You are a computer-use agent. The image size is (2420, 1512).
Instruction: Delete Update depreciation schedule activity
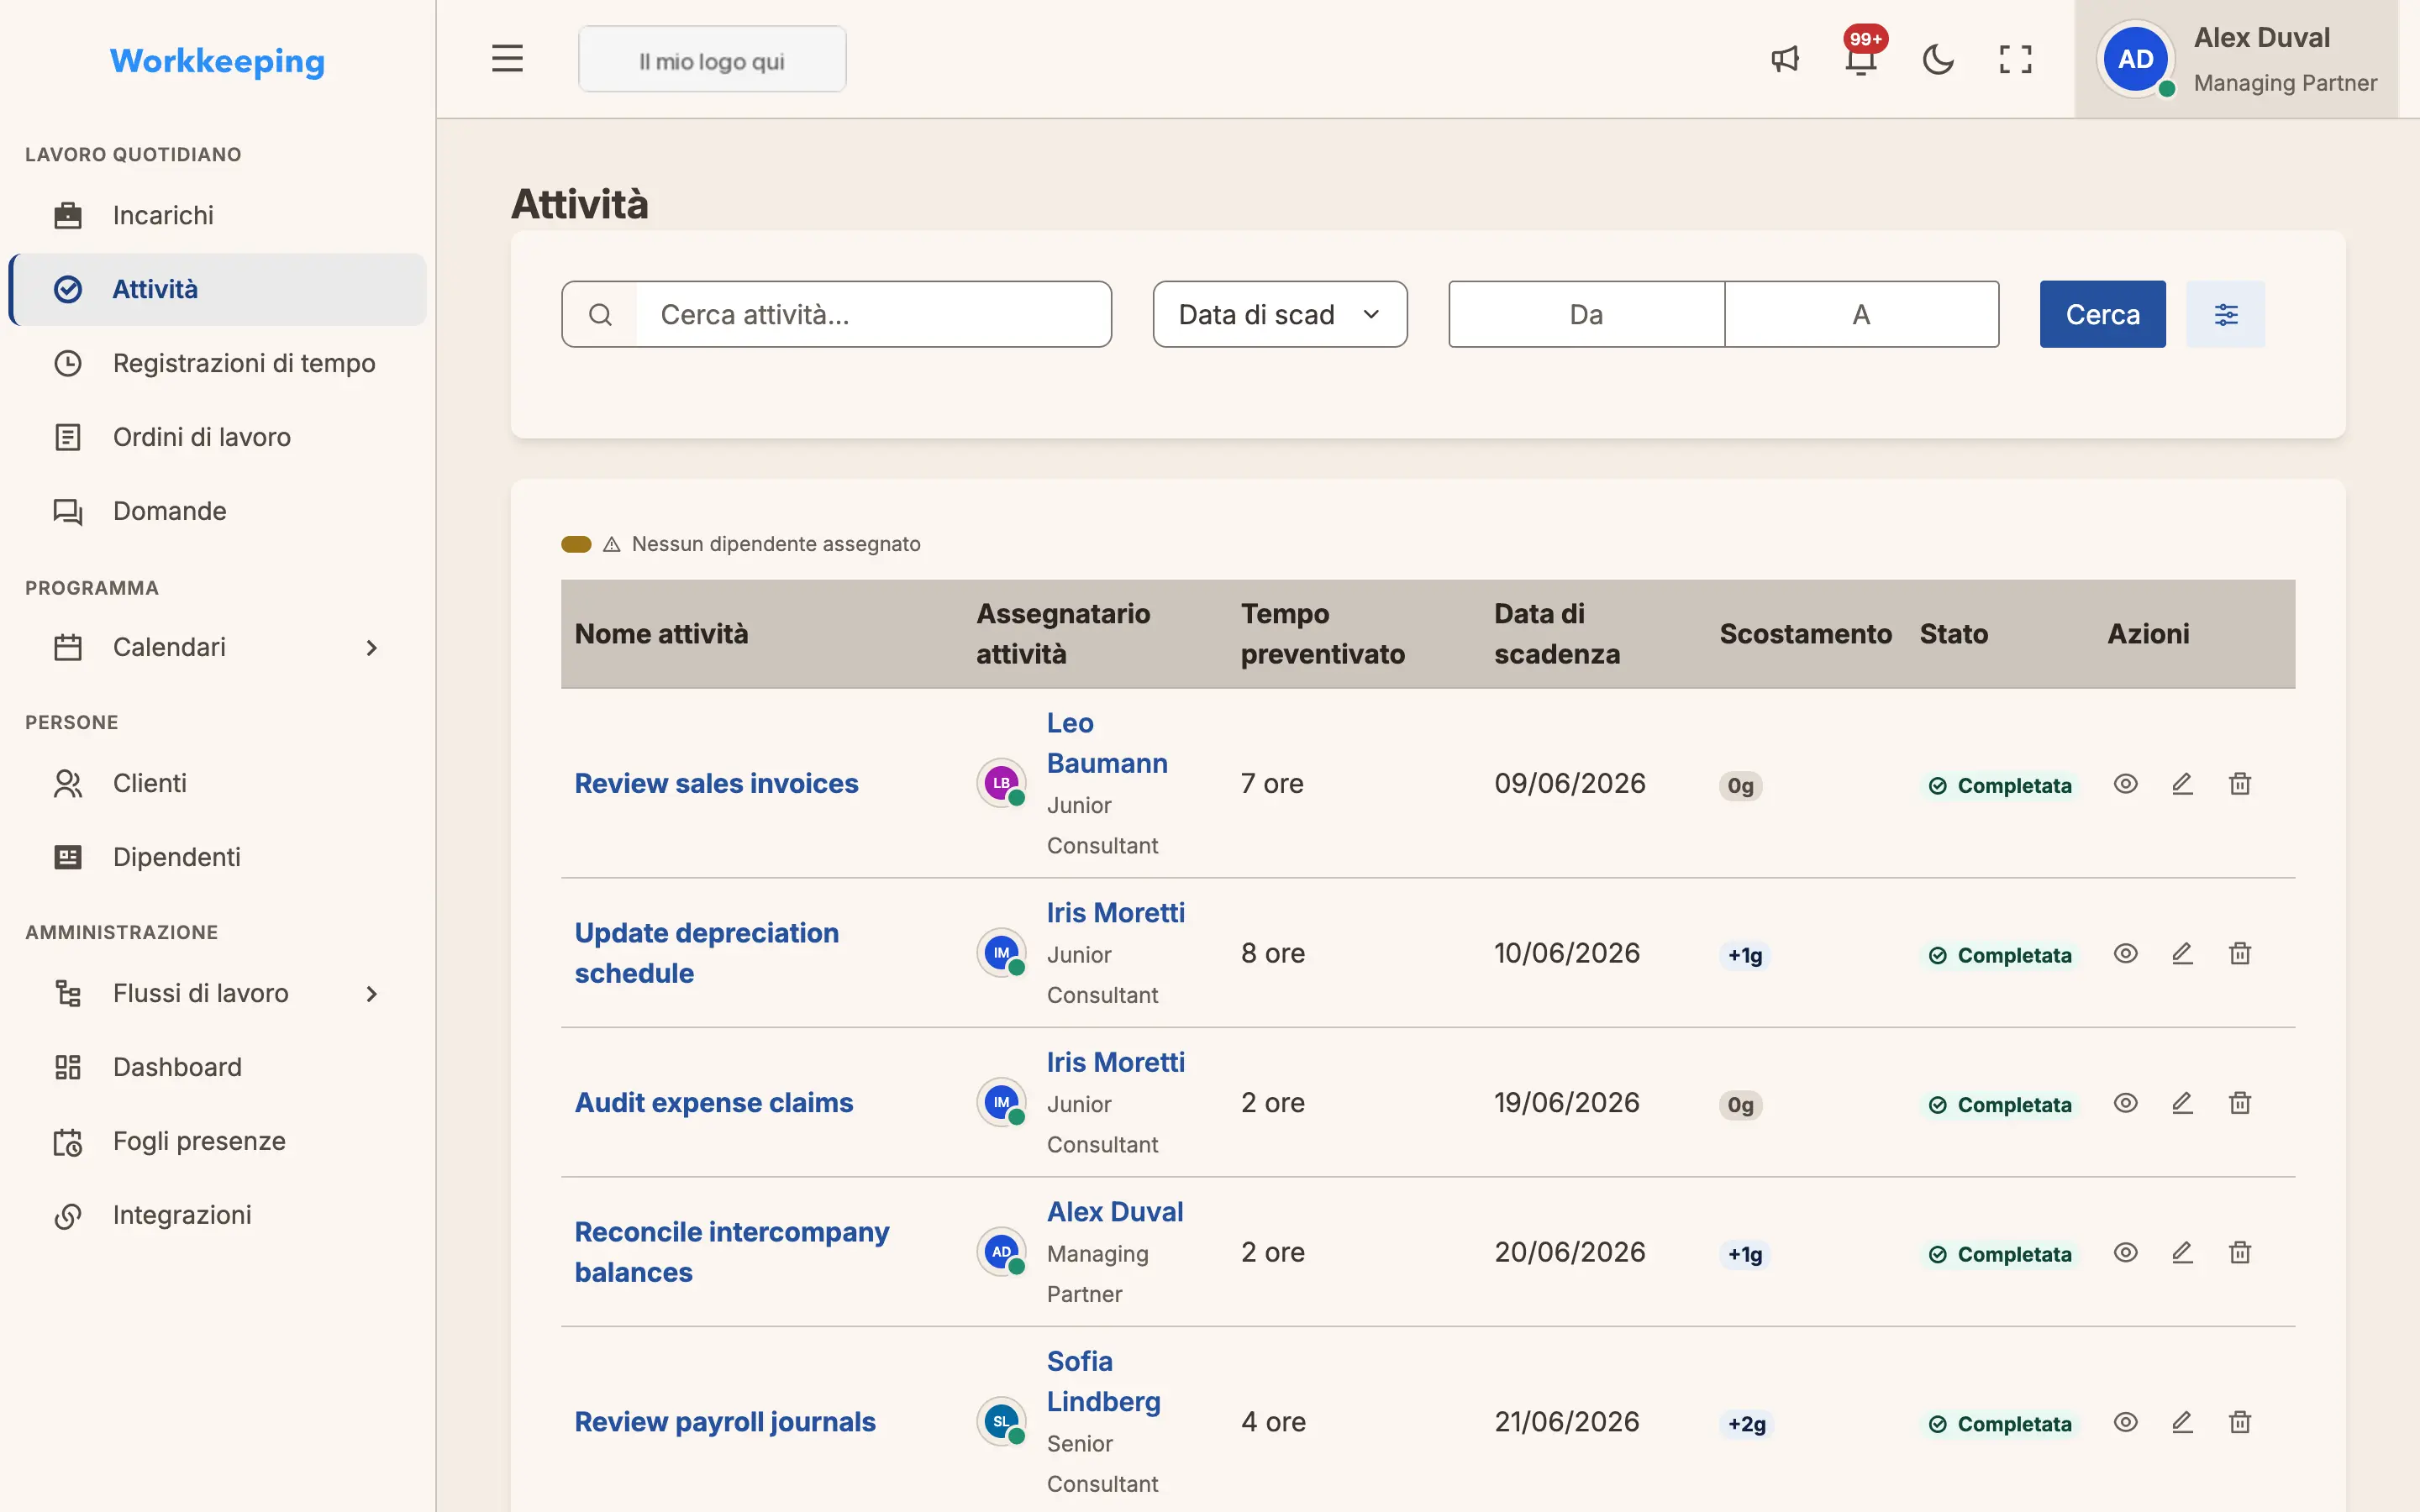pyautogui.click(x=2240, y=953)
